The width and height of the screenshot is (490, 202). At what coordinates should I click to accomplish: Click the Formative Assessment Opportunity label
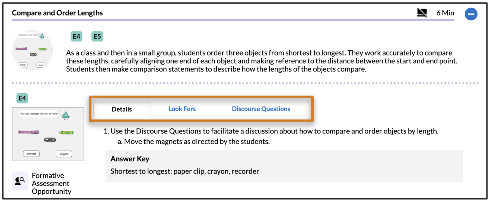coord(51,183)
